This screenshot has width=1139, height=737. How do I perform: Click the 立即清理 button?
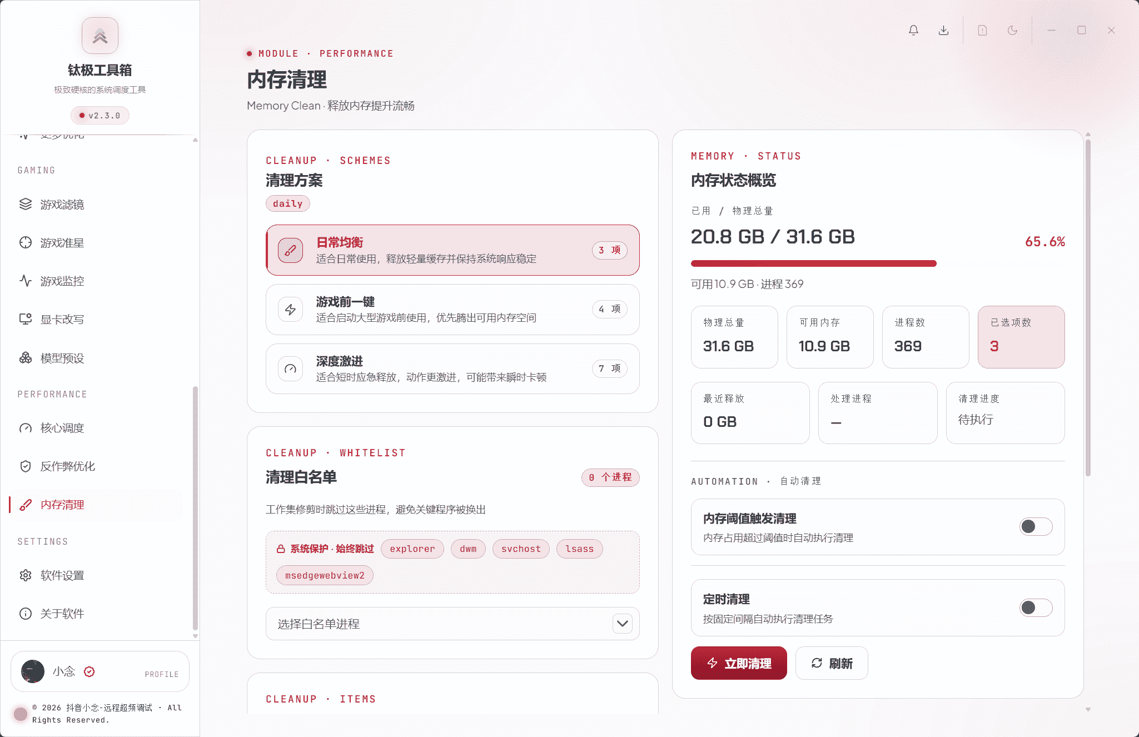point(739,663)
